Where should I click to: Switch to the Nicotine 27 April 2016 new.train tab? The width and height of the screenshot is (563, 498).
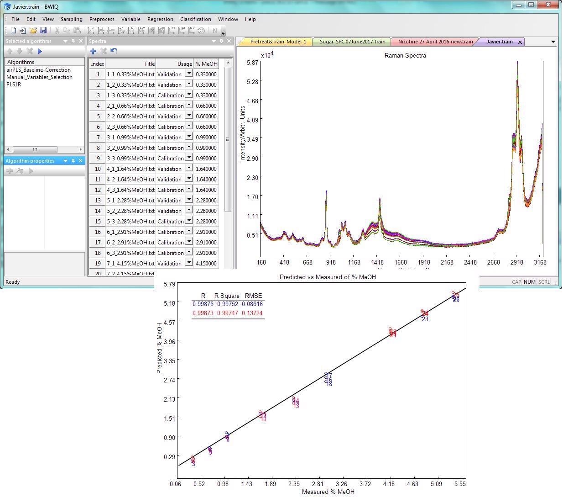[x=435, y=42]
